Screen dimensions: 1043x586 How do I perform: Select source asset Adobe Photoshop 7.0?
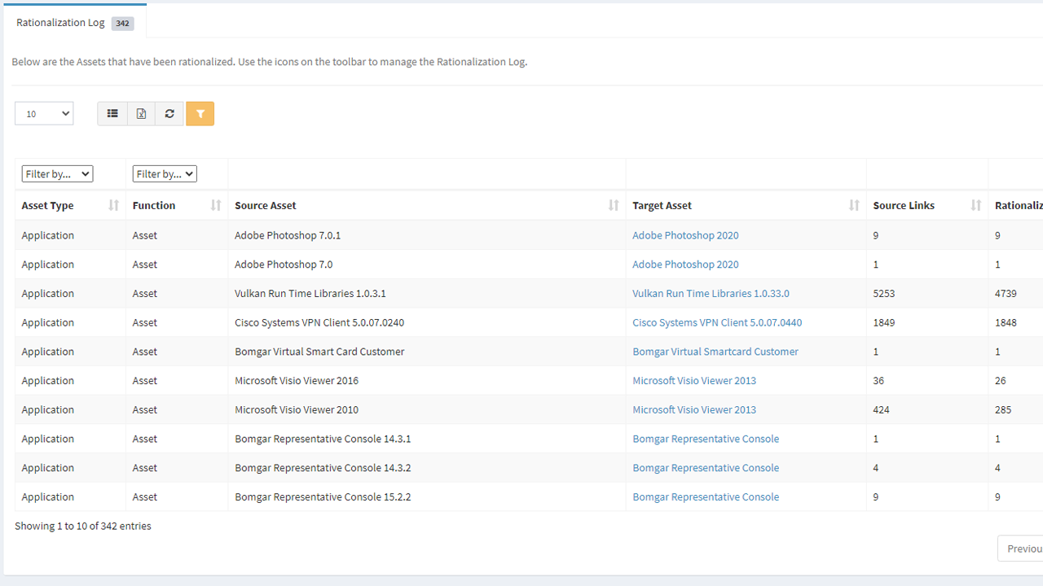284,265
